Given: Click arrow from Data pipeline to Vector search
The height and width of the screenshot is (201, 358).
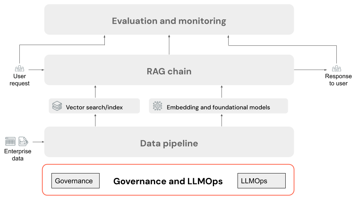Looking at the screenshot, I should tap(95, 120).
